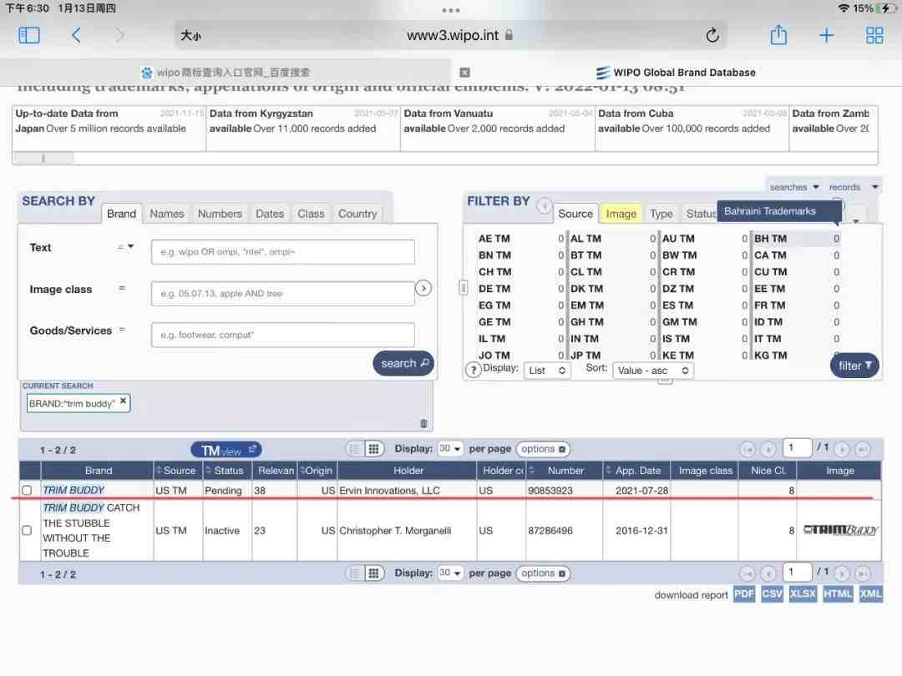
Task: Click the filter button
Action: [x=855, y=366]
